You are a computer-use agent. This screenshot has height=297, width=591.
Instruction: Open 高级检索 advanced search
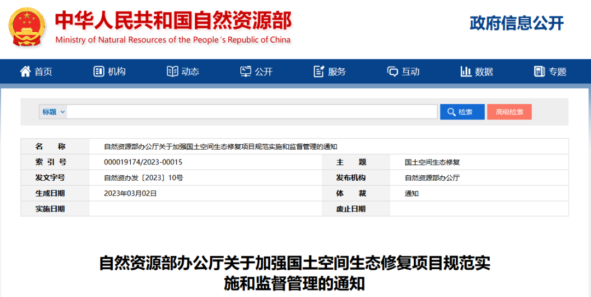tap(509, 112)
